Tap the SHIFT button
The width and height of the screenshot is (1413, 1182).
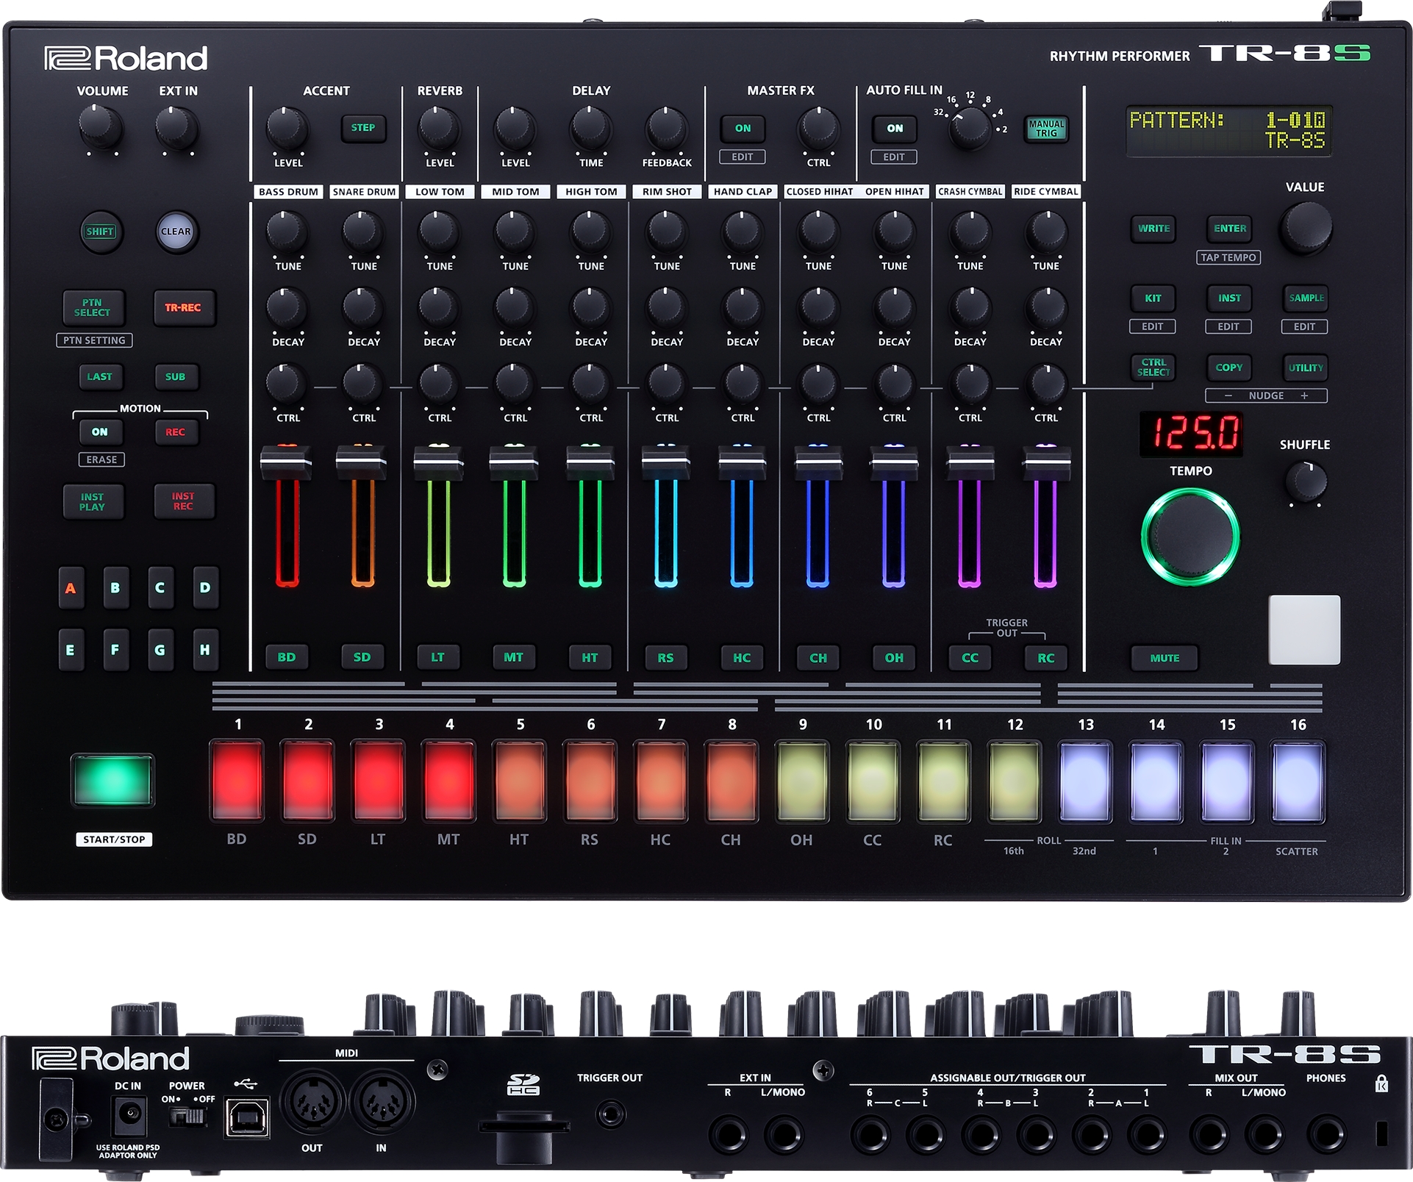pos(101,230)
